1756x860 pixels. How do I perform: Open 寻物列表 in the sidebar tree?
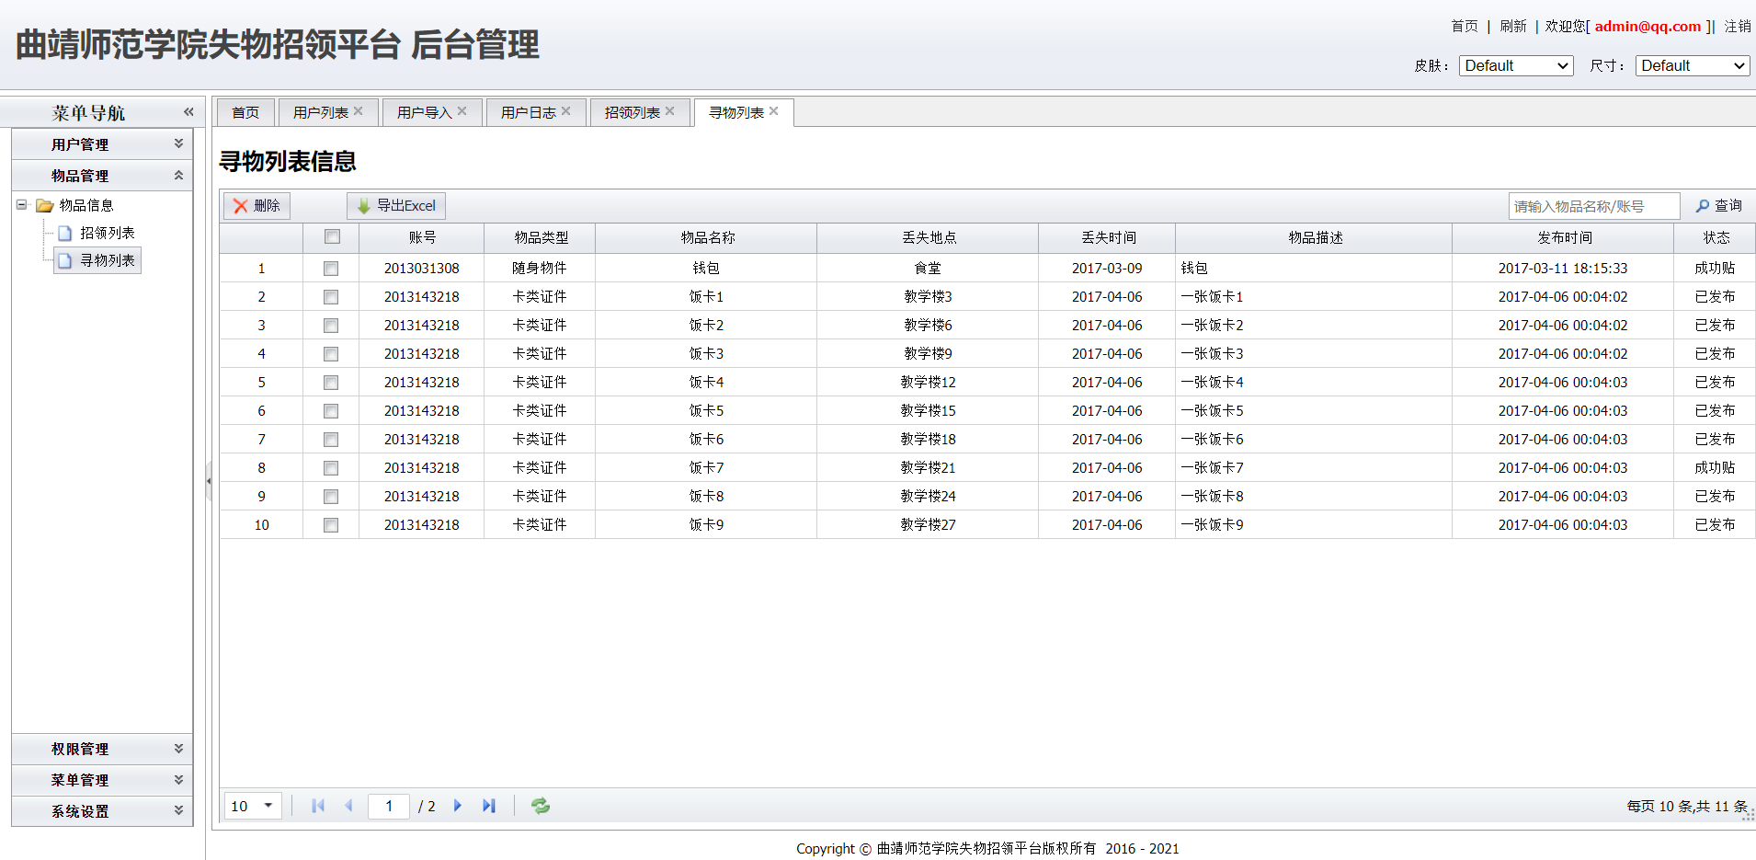coord(108,260)
